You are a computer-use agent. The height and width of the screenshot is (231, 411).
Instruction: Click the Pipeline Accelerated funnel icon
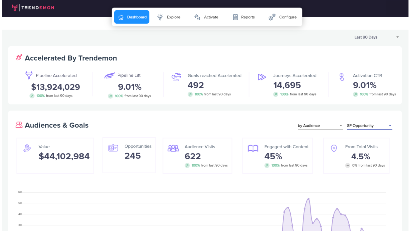29,75
